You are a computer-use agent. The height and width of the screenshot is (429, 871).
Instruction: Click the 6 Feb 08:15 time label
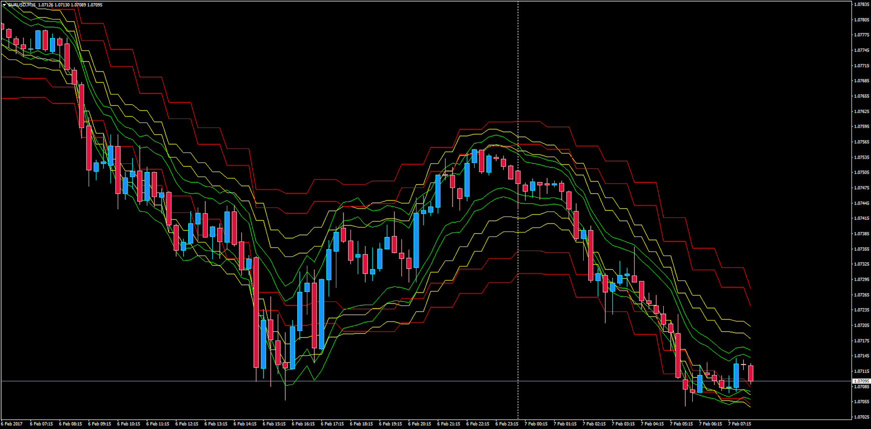[x=70, y=424]
